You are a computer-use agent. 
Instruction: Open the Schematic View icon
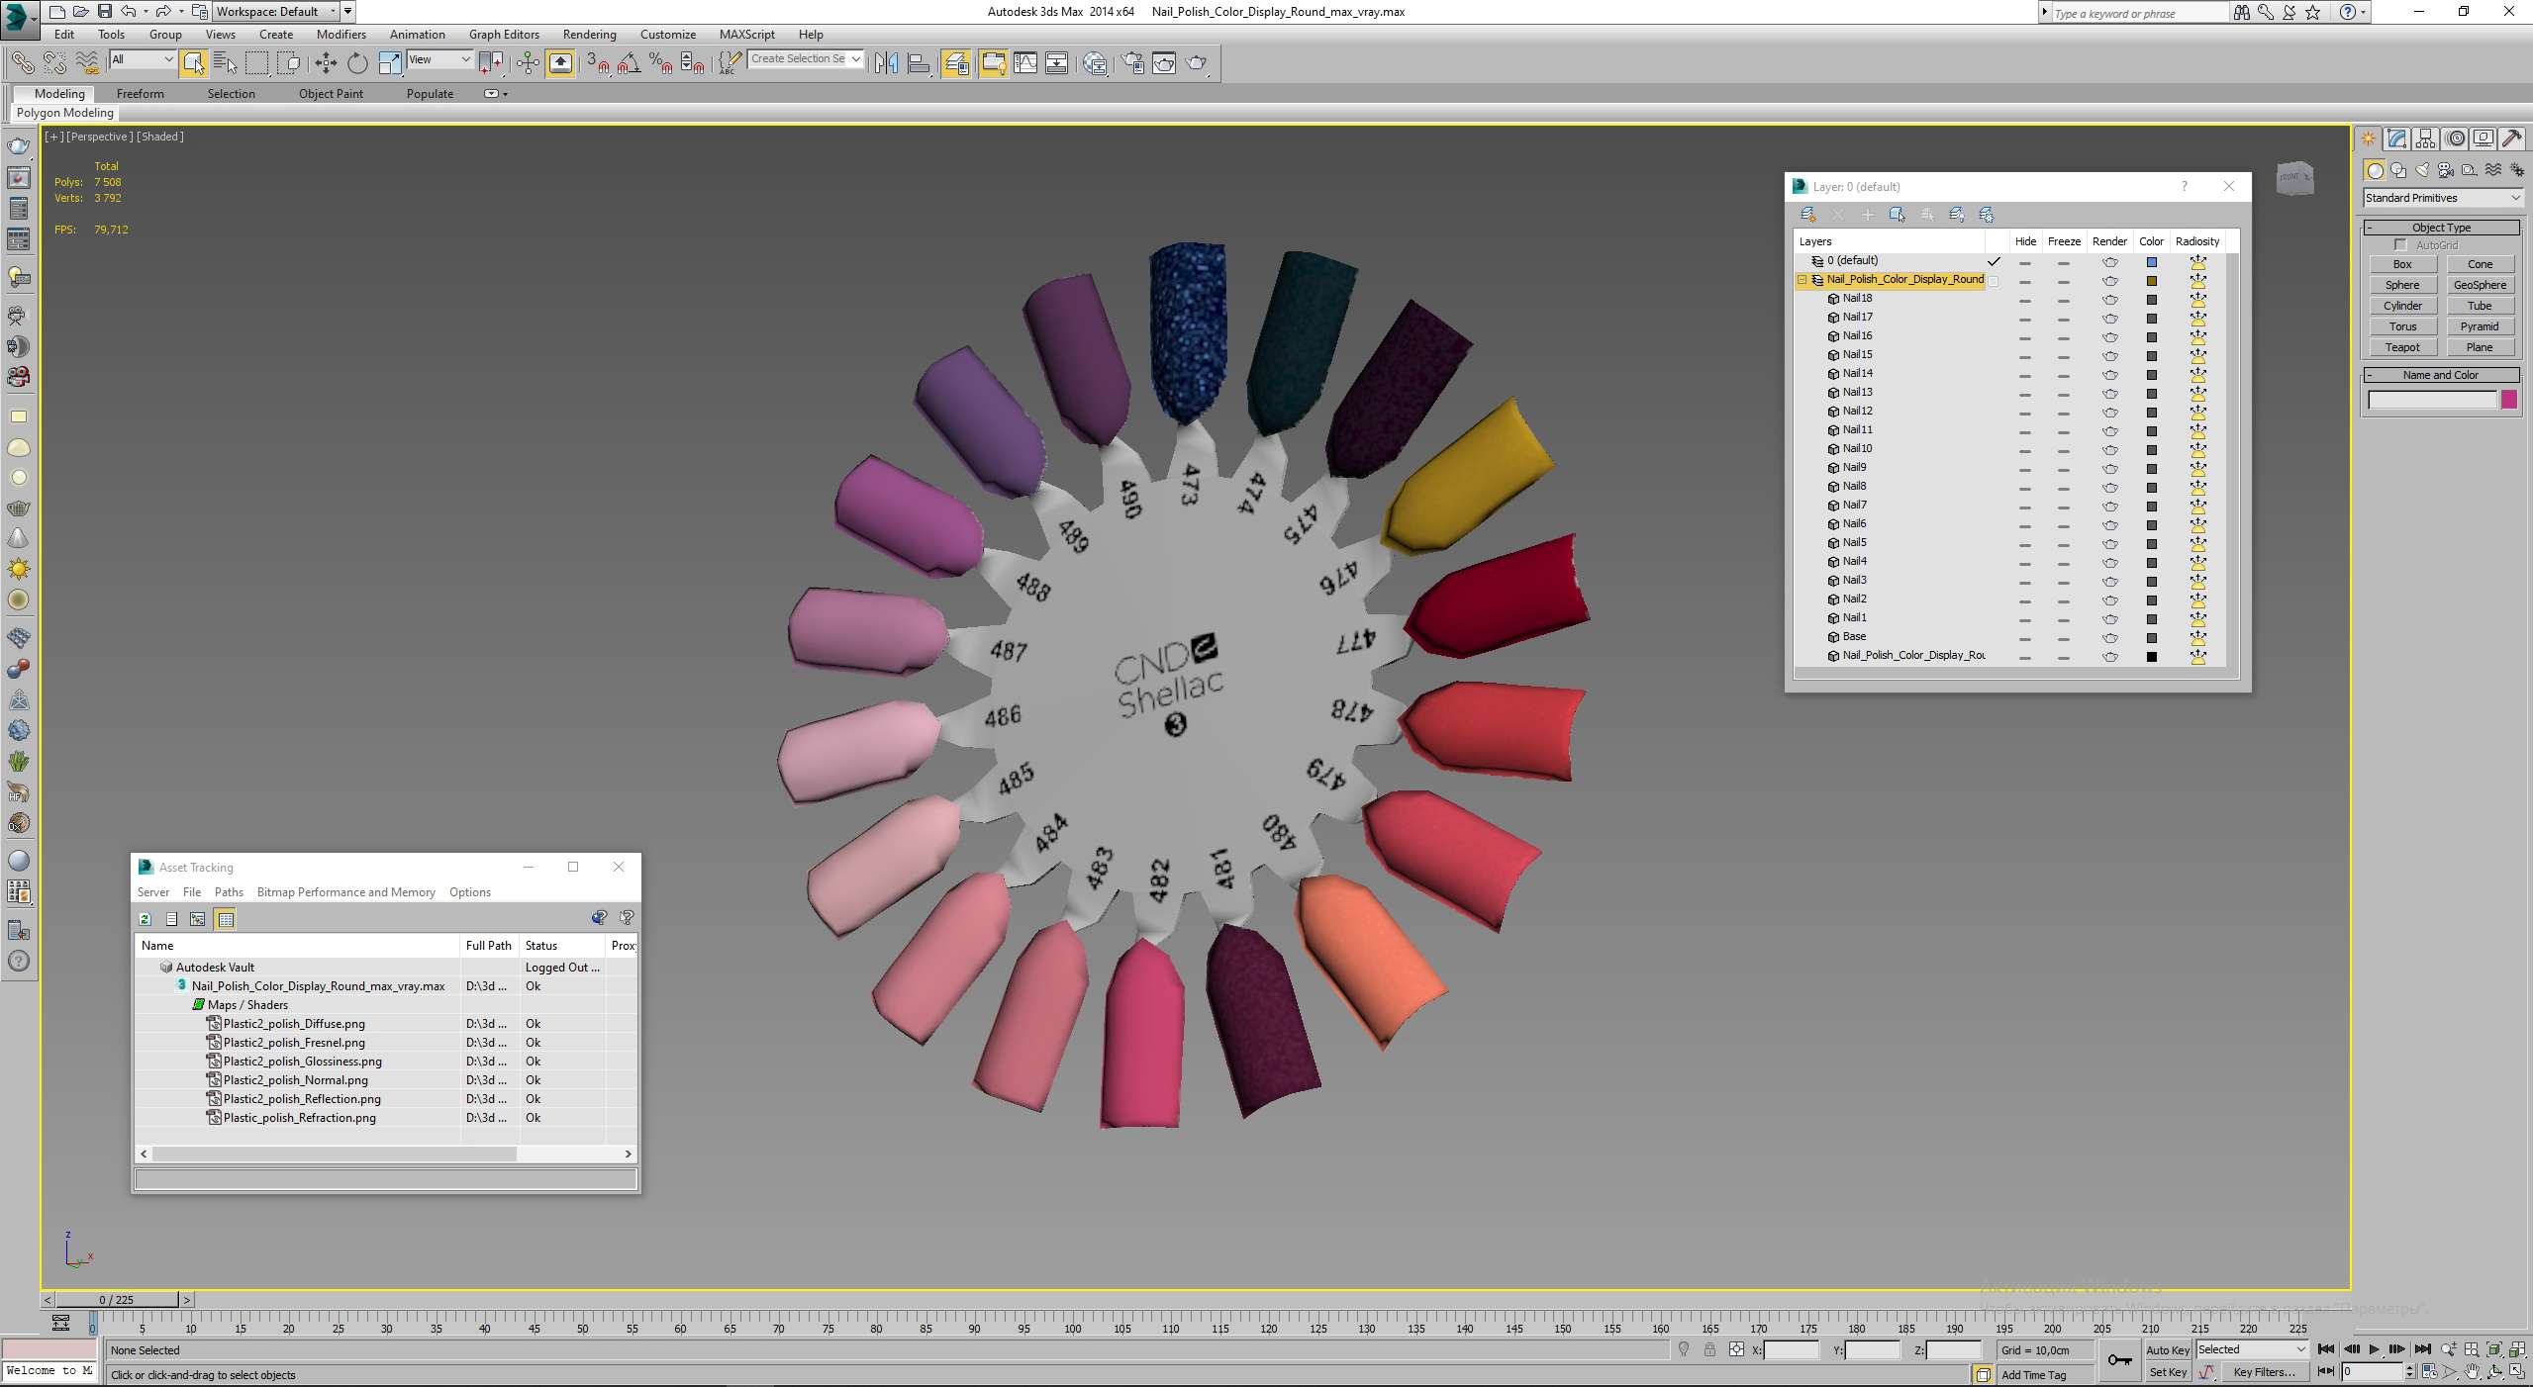click(1057, 63)
